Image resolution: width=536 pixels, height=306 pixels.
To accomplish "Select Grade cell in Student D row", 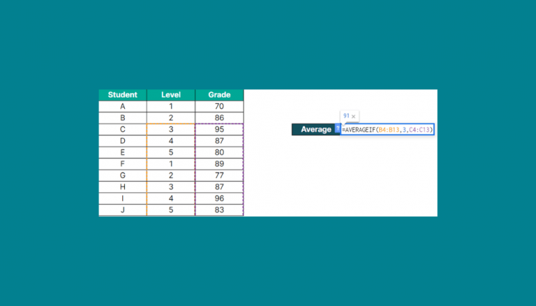I will coord(219,141).
